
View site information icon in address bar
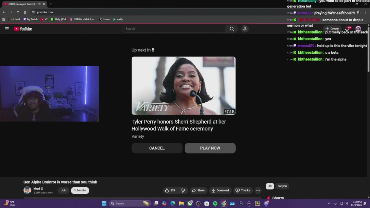33,12
